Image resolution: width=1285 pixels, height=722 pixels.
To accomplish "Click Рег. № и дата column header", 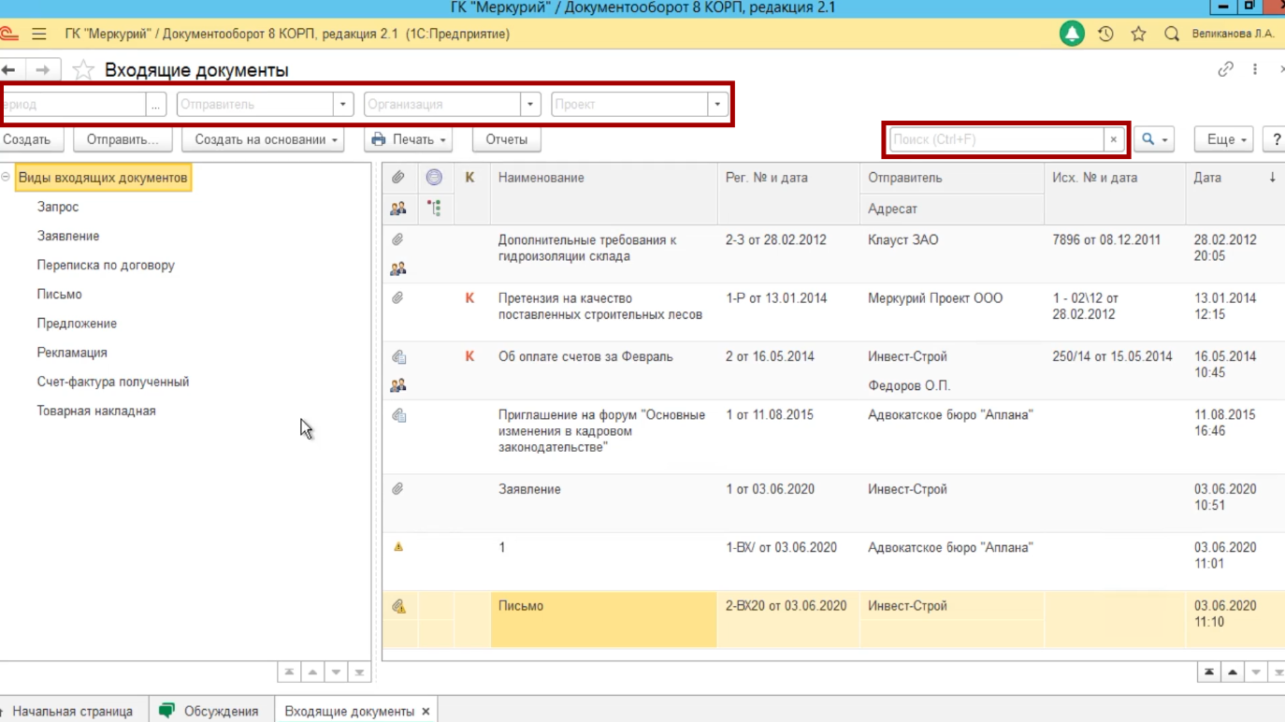I will pyautogui.click(x=788, y=178).
